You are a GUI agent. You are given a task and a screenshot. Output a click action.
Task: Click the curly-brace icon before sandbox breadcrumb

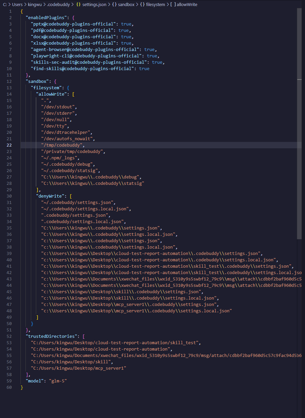[114, 5]
